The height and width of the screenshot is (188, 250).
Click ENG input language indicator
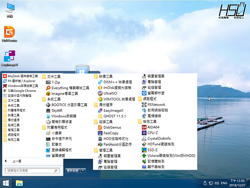pyautogui.click(x=224, y=183)
